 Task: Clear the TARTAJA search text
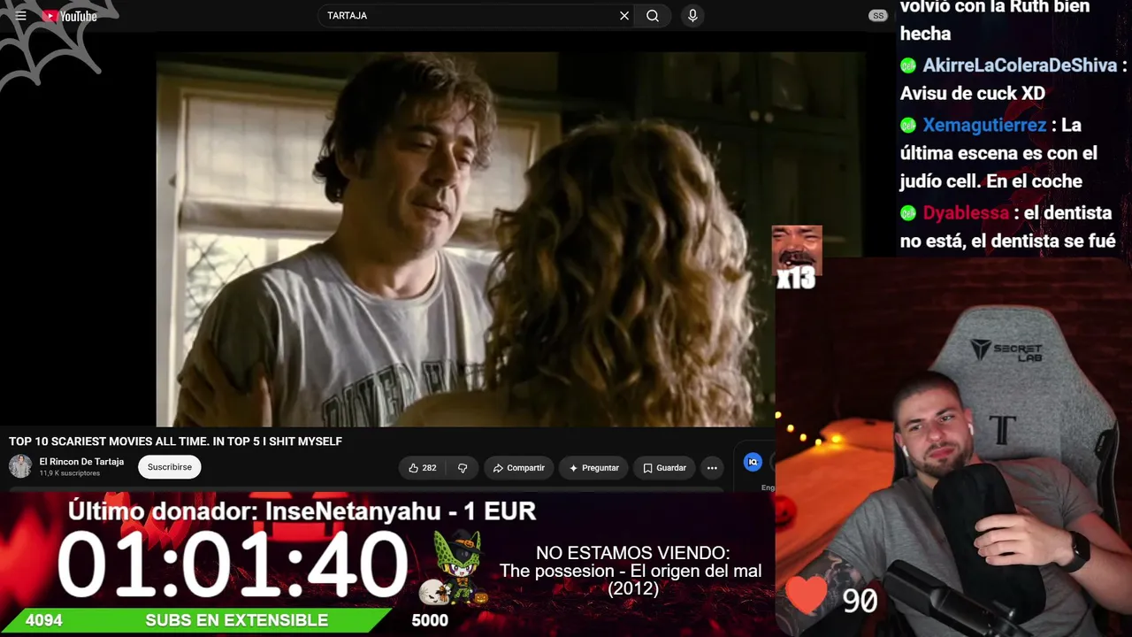point(624,16)
